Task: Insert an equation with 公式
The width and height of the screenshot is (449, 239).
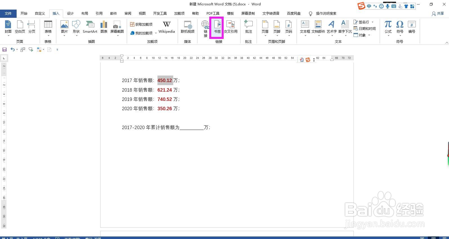Action: (388, 28)
